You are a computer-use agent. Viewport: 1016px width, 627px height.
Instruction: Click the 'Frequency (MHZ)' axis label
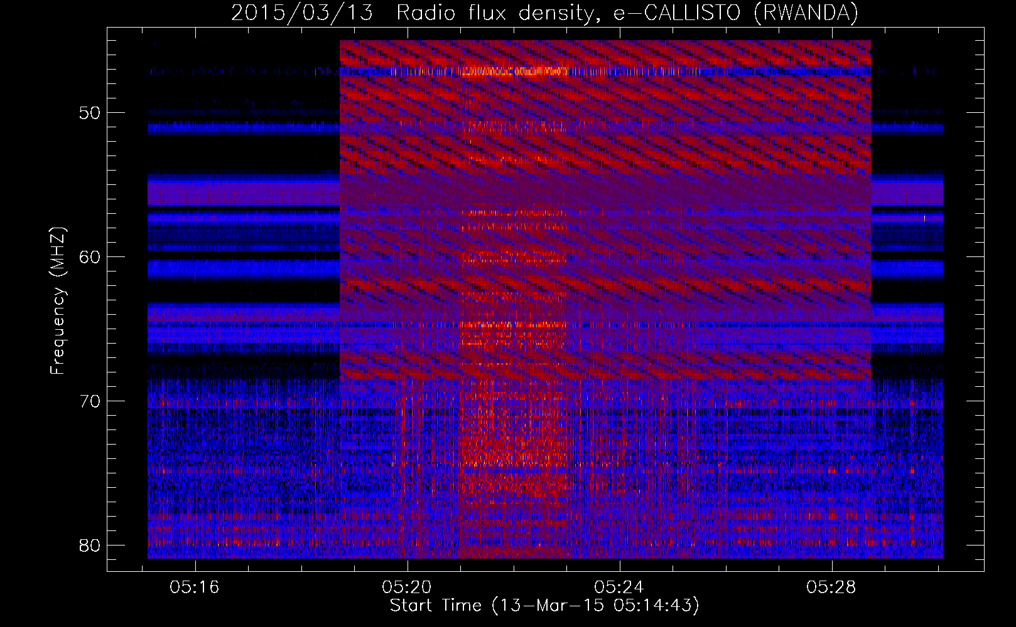click(58, 301)
